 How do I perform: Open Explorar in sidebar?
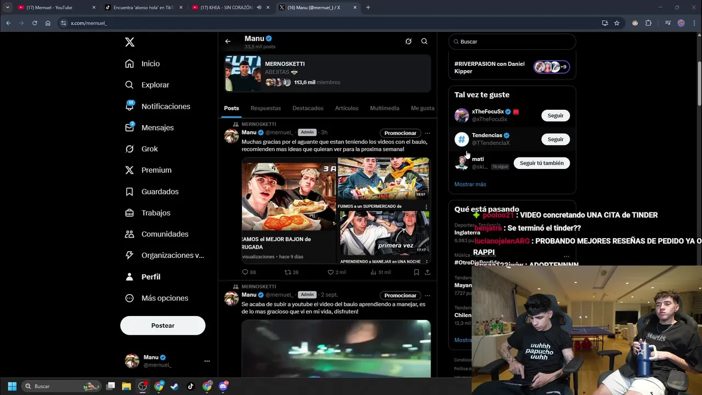click(x=147, y=85)
